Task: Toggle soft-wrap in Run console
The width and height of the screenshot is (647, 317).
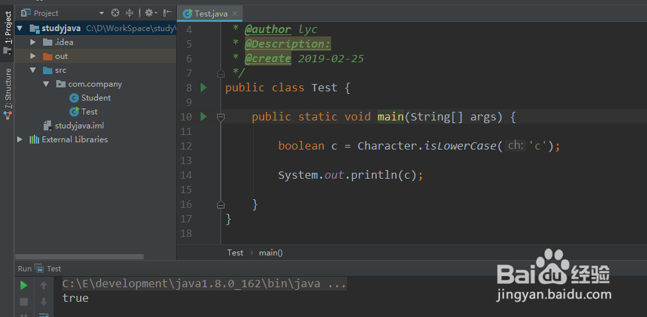Action: (x=43, y=315)
